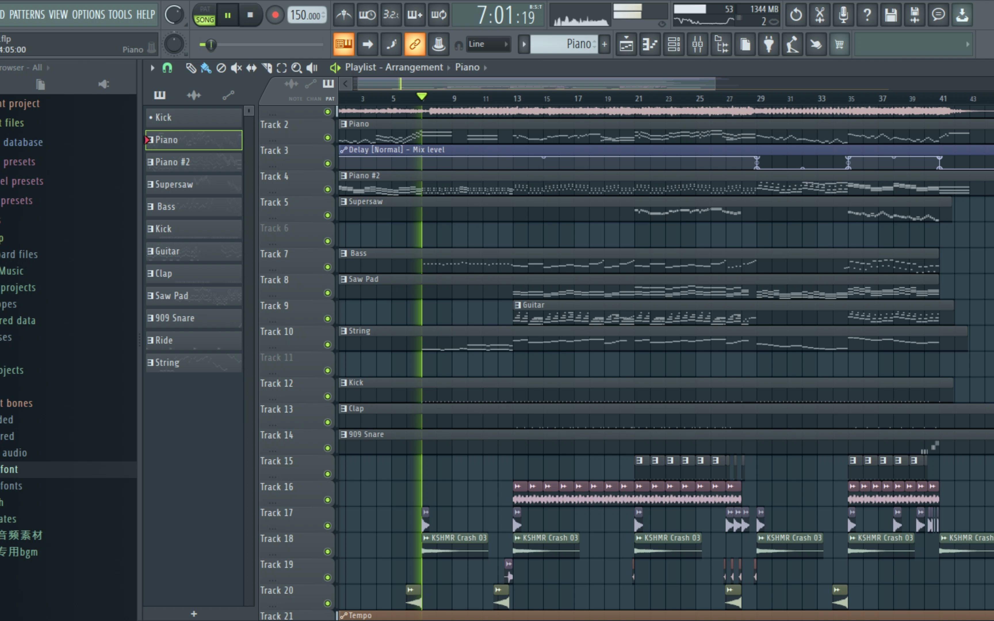994x621 pixels.
Task: Click the Save project icon
Action: [890, 15]
